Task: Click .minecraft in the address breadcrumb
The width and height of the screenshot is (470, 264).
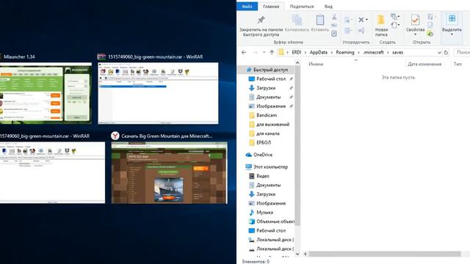Action: [373, 52]
